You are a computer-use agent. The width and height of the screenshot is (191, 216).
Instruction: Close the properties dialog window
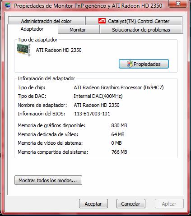tap(178, 4)
